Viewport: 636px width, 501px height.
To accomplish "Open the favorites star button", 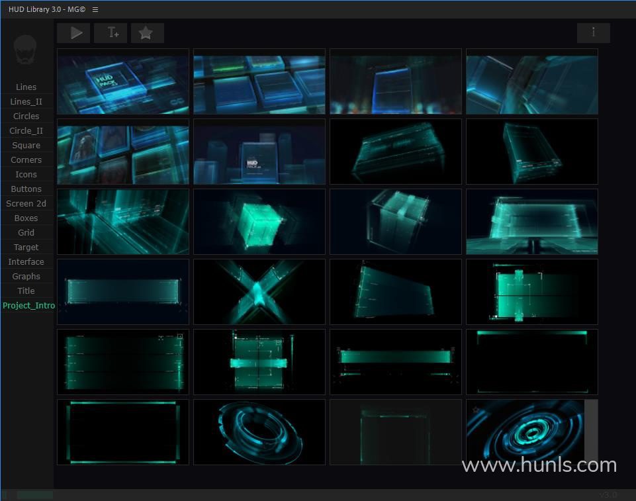I will (x=147, y=33).
